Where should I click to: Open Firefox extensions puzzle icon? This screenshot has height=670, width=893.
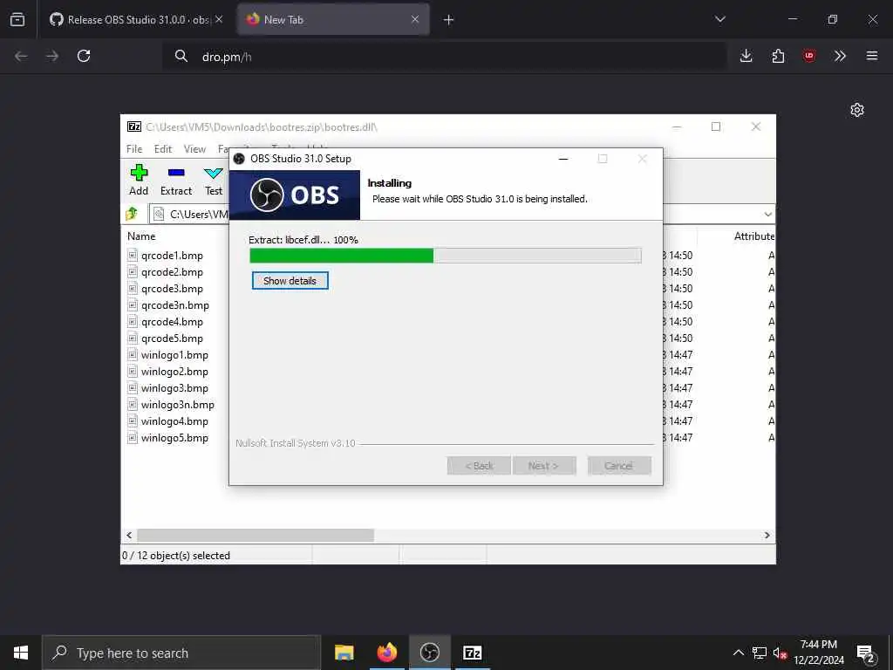[x=778, y=56]
